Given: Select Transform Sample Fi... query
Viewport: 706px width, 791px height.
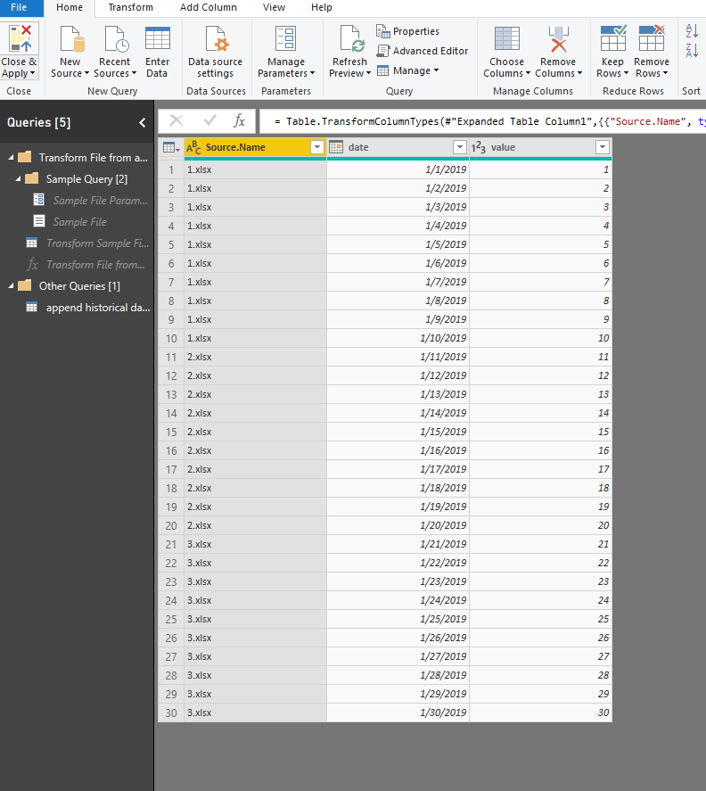Looking at the screenshot, I should [x=88, y=243].
